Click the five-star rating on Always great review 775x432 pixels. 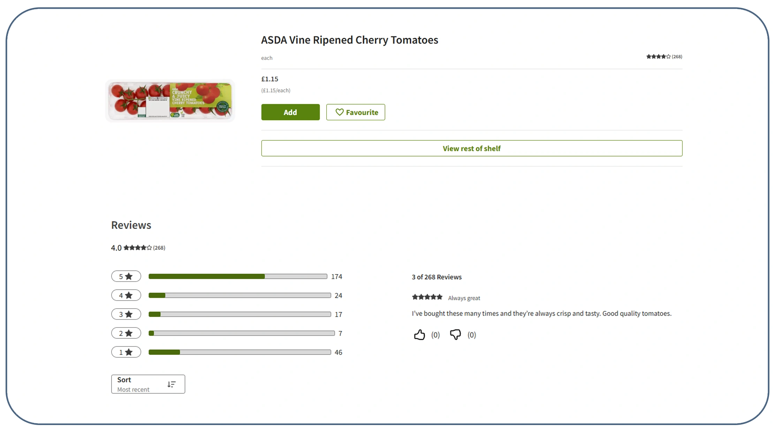(x=427, y=297)
